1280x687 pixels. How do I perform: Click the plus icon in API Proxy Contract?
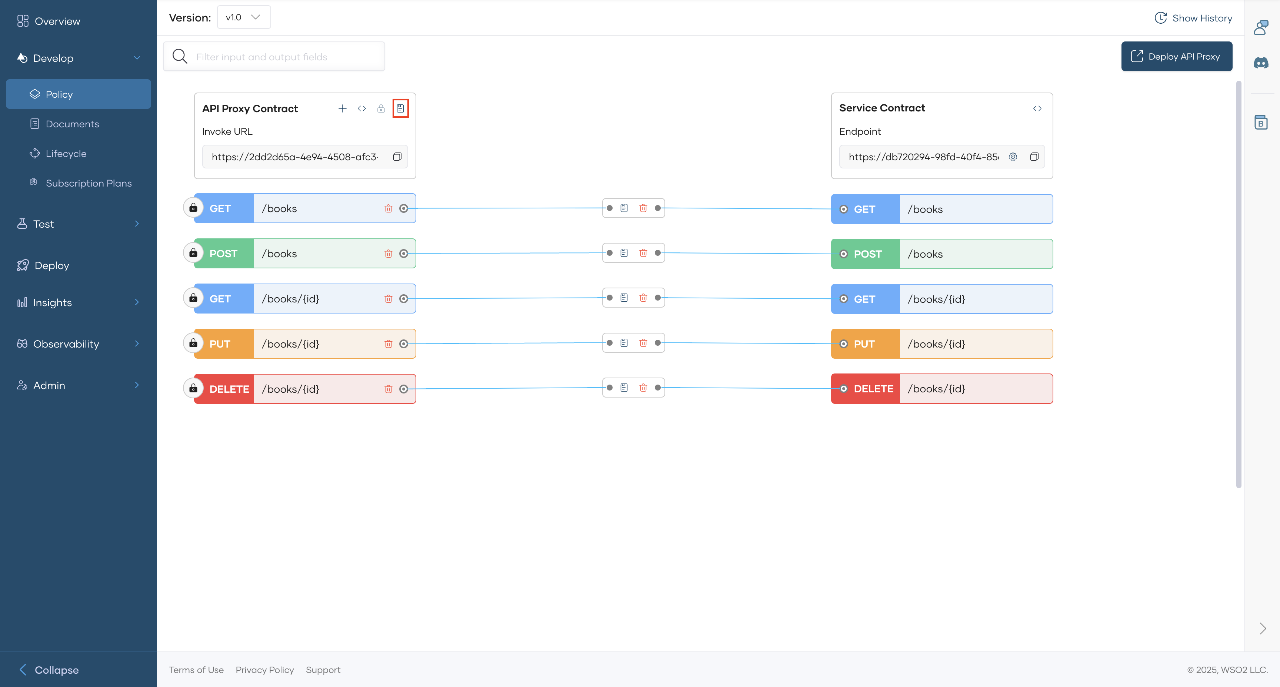[x=342, y=108]
